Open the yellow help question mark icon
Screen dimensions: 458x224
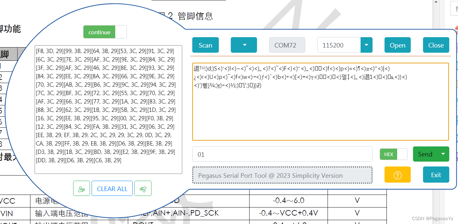pyautogui.click(x=397, y=175)
